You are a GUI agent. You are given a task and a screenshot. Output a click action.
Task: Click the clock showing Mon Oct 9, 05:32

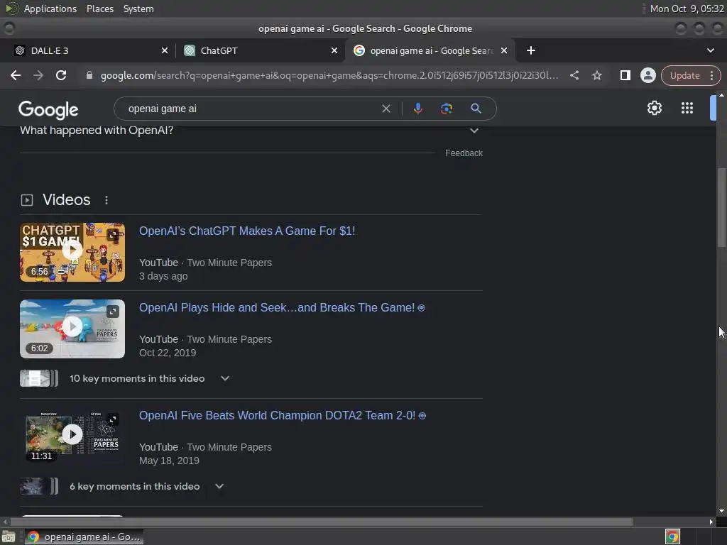point(687,9)
